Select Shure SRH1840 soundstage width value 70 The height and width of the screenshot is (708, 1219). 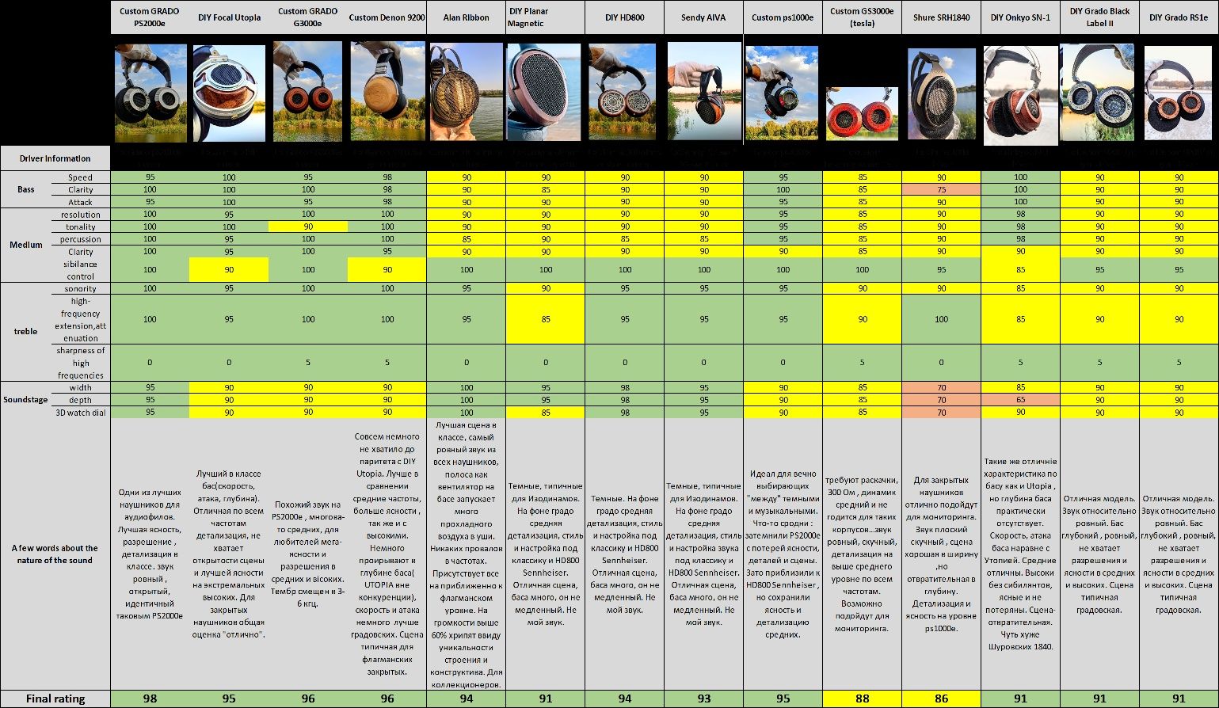(941, 388)
